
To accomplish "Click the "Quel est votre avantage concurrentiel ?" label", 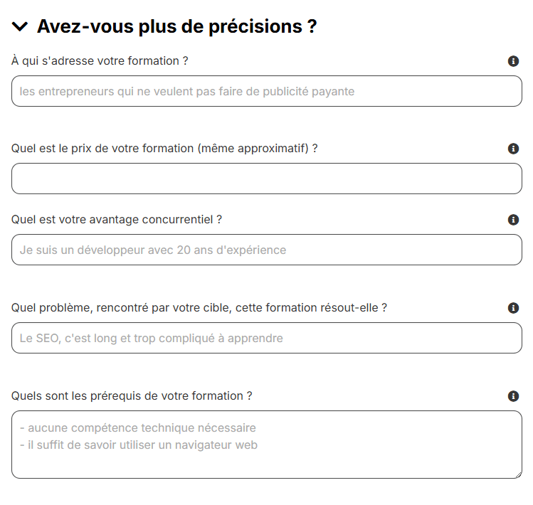I will pyautogui.click(x=117, y=220).
